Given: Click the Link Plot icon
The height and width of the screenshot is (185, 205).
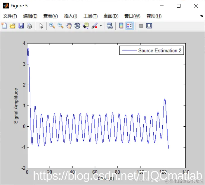Looking at the screenshot, I should (110, 26).
